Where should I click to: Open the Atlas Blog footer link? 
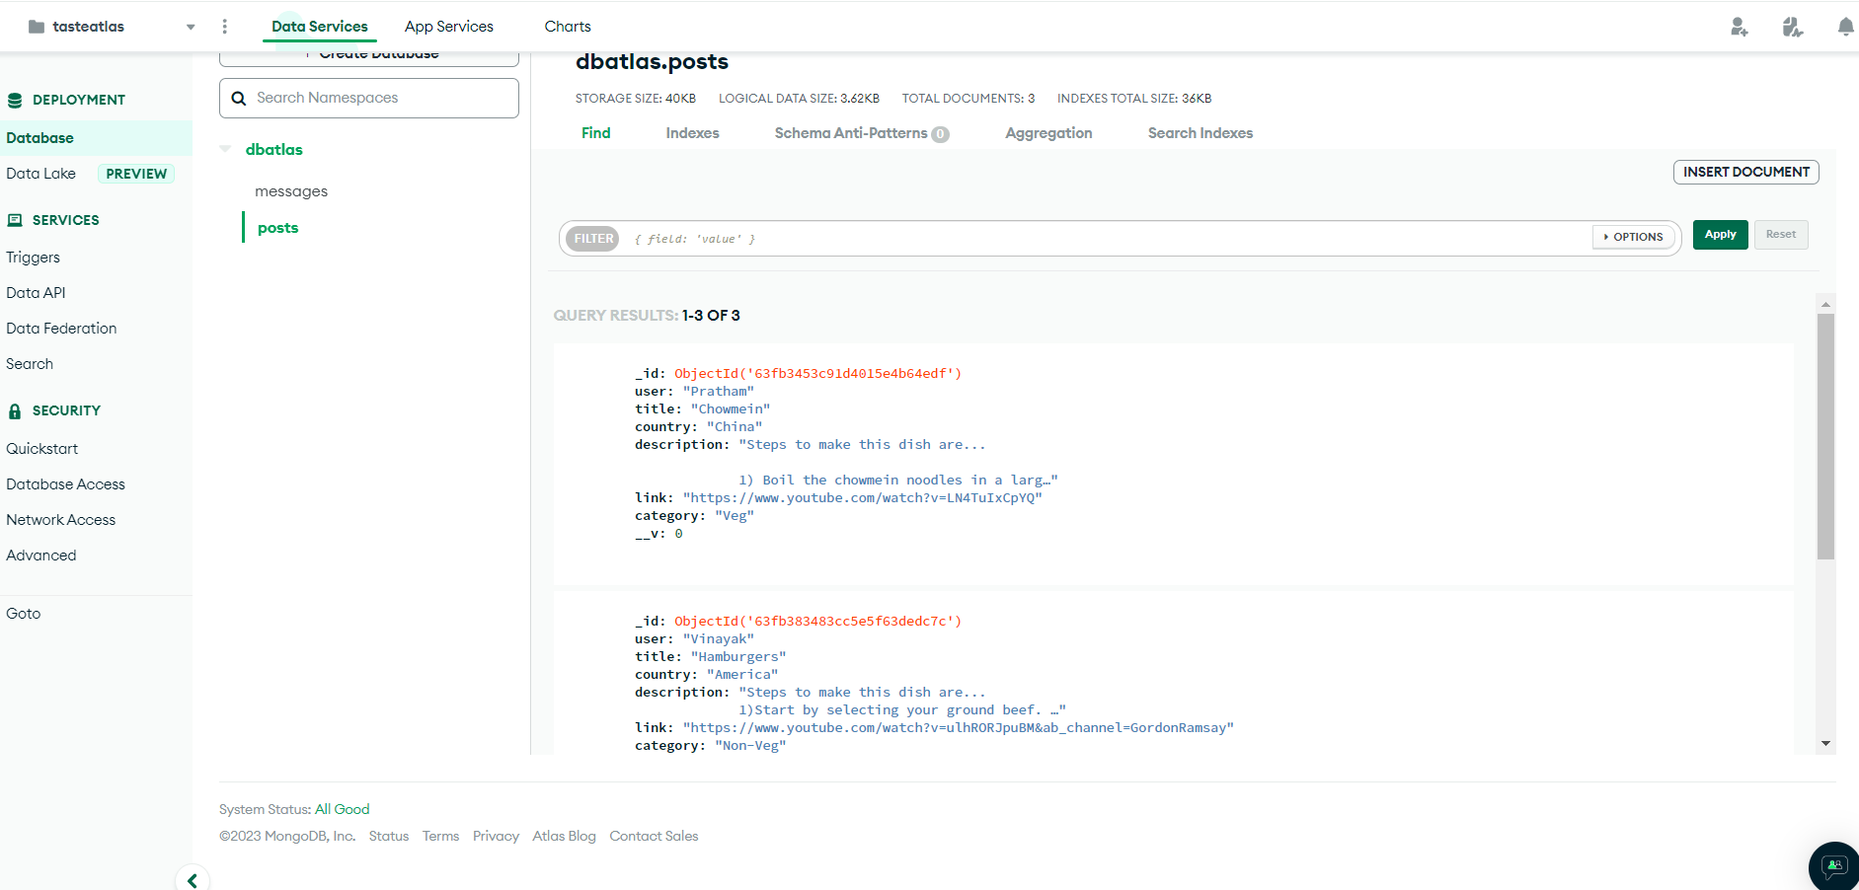[564, 836]
